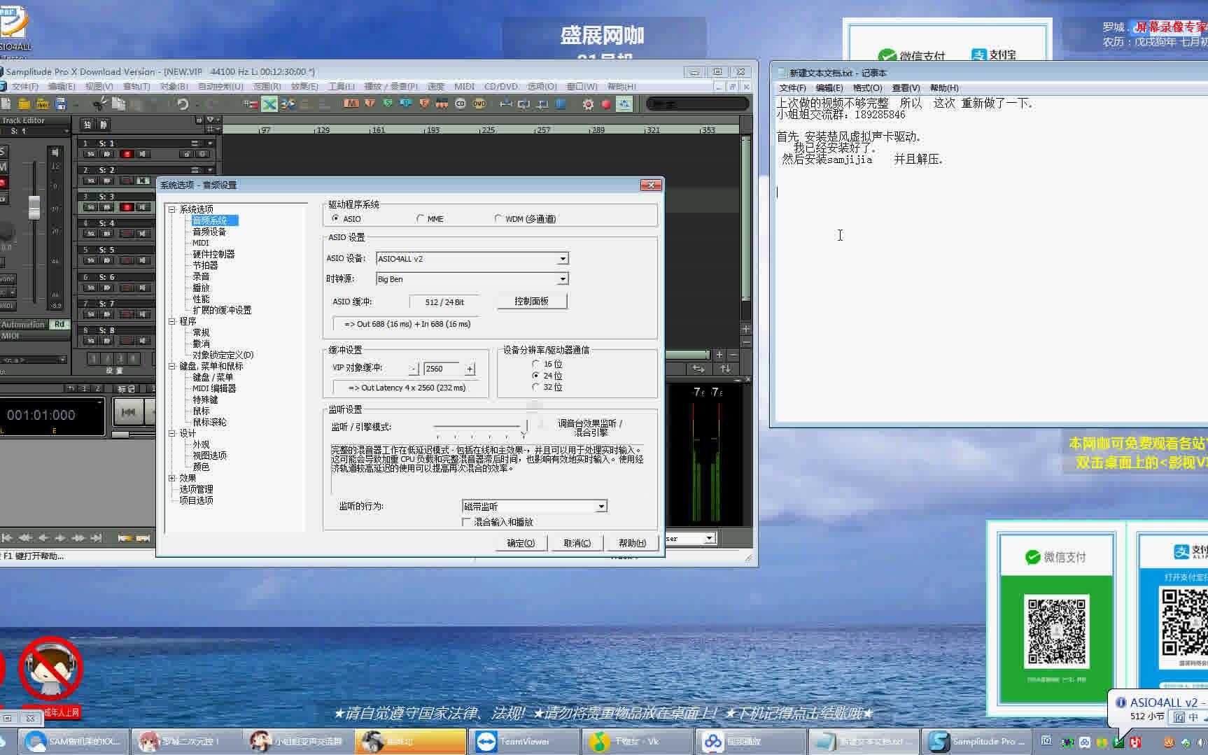Open the ASIO 设备 dropdown
Viewport: 1208px width, 755px height.
[x=562, y=258]
